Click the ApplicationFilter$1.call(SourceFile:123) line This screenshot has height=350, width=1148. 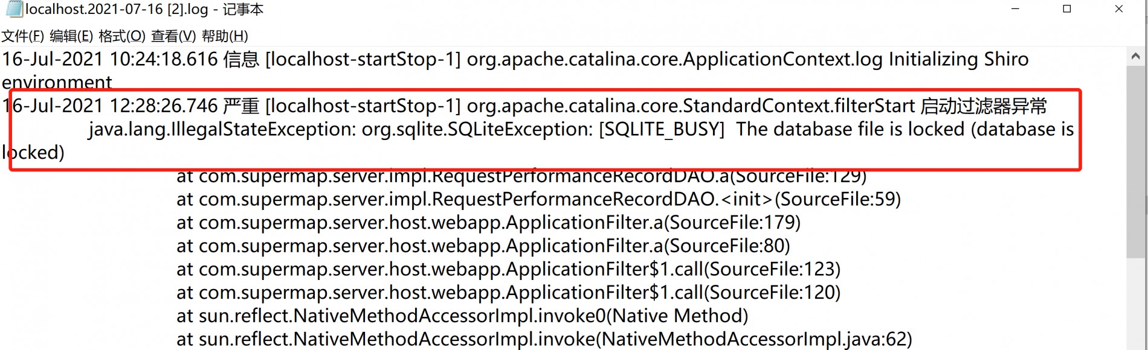tap(508, 269)
